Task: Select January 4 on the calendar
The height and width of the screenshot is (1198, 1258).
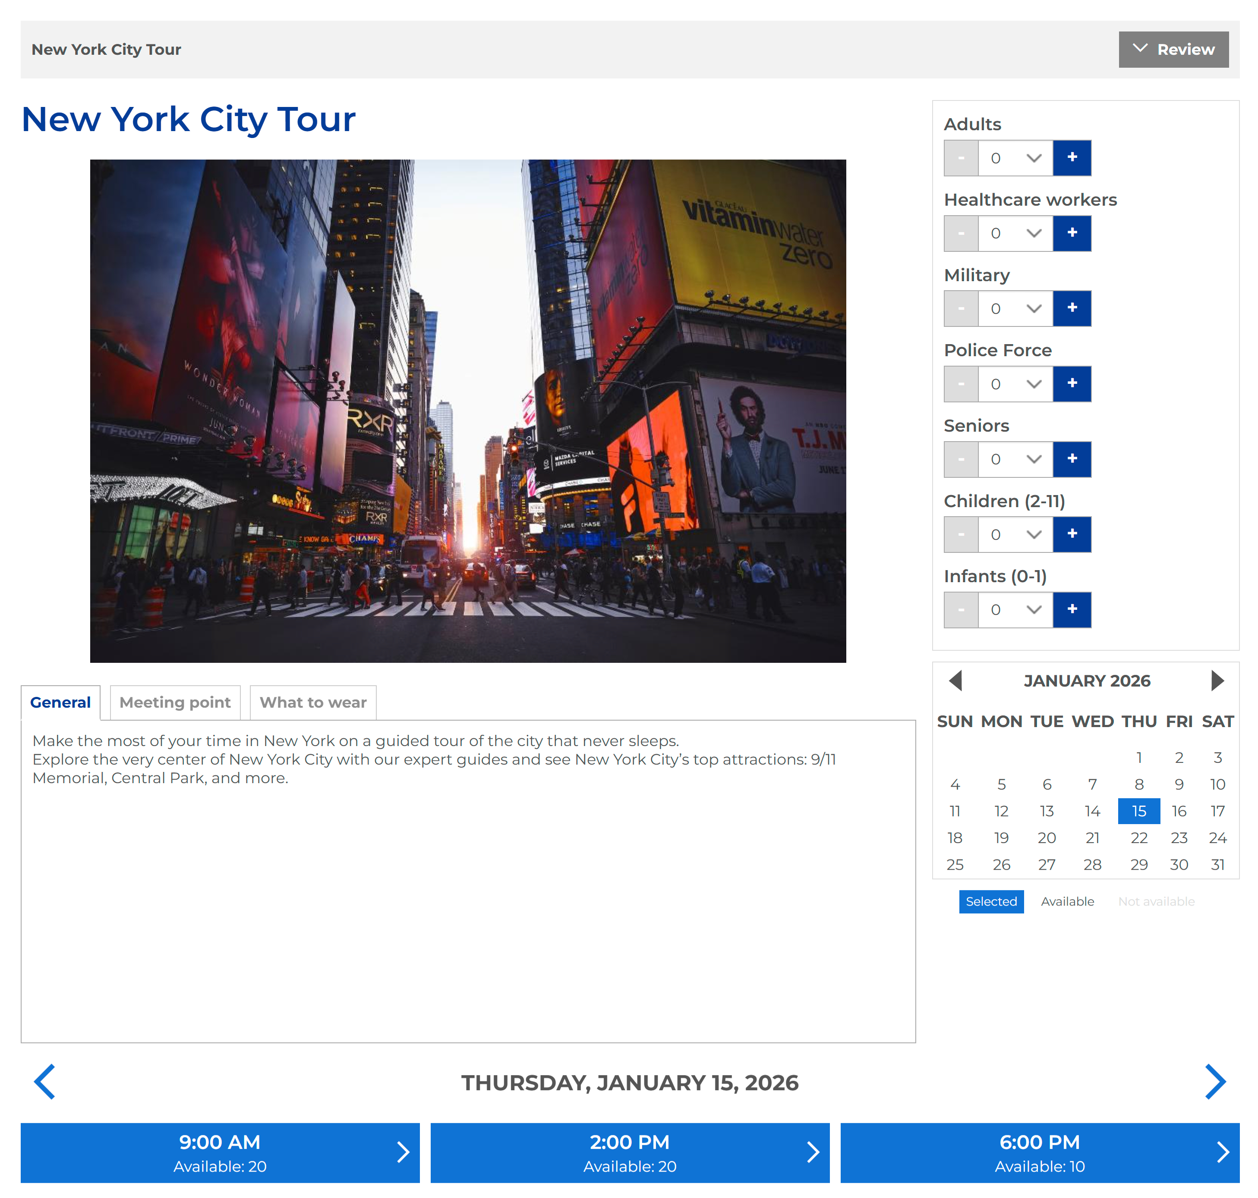Action: tap(955, 784)
